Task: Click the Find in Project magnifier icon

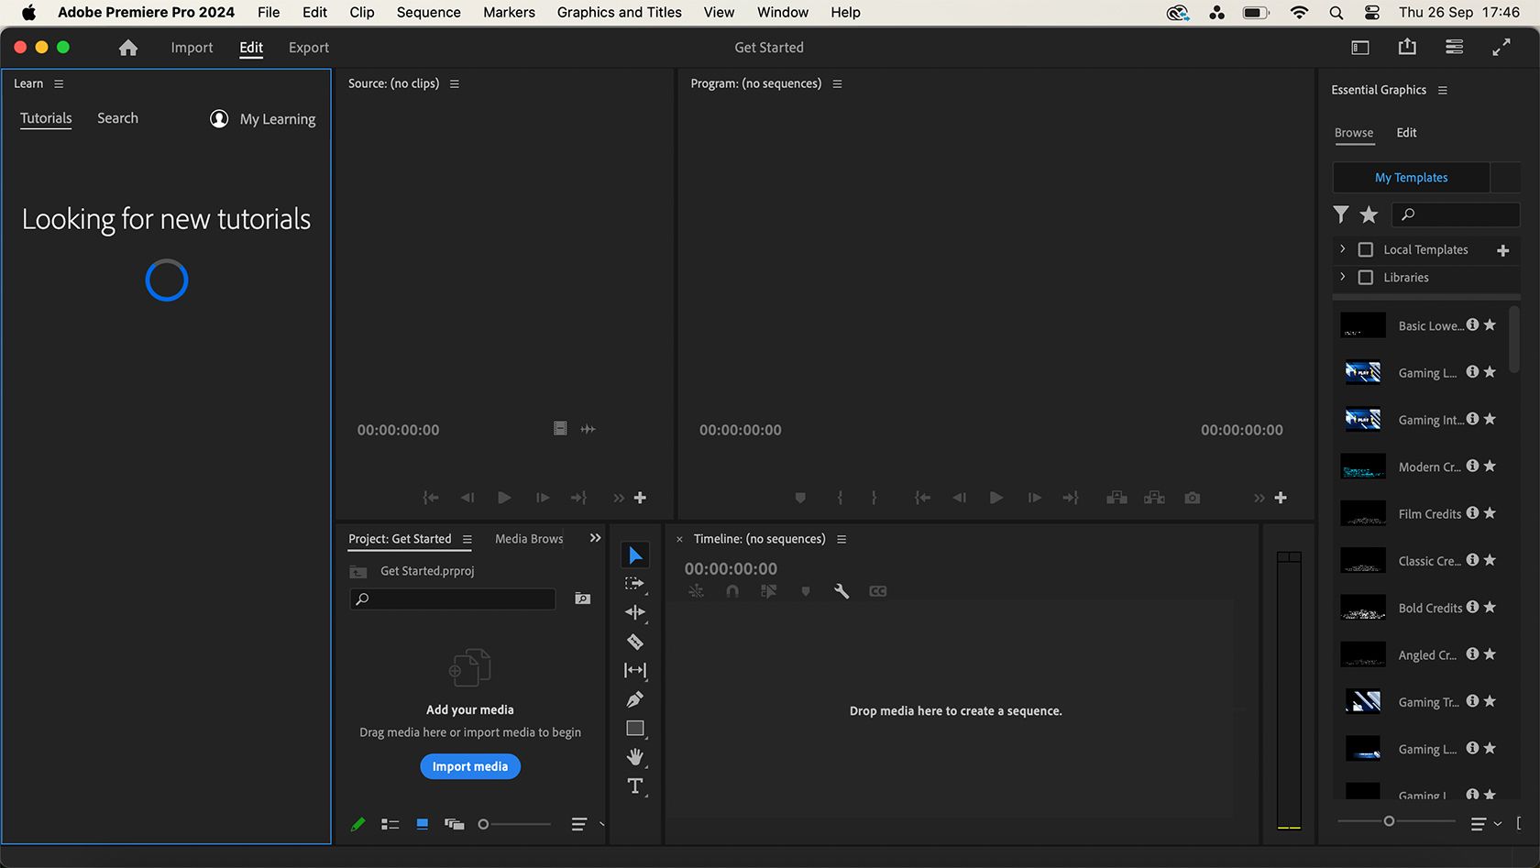Action: 582,599
